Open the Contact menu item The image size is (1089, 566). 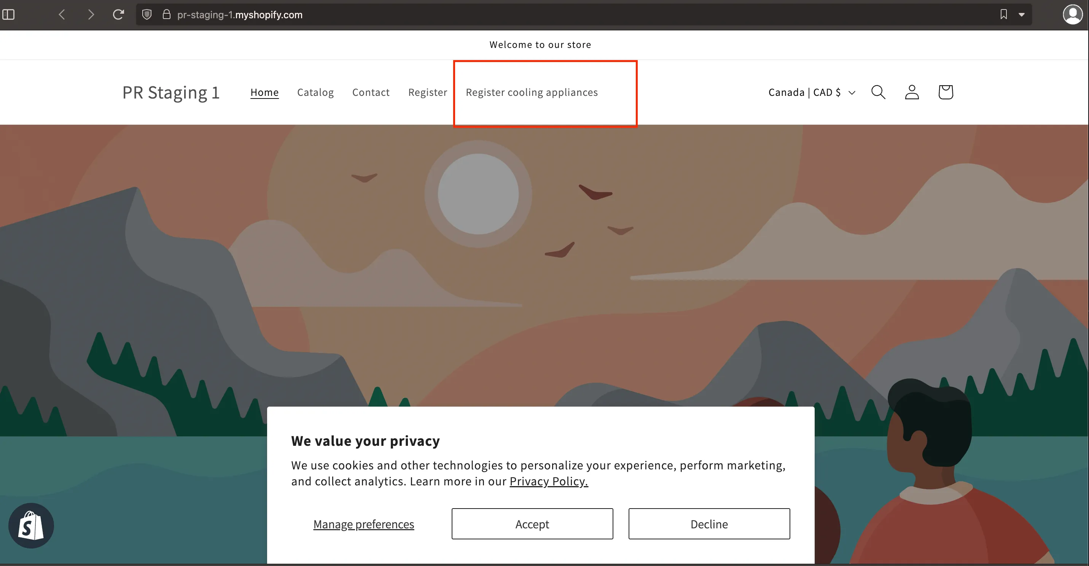point(371,92)
